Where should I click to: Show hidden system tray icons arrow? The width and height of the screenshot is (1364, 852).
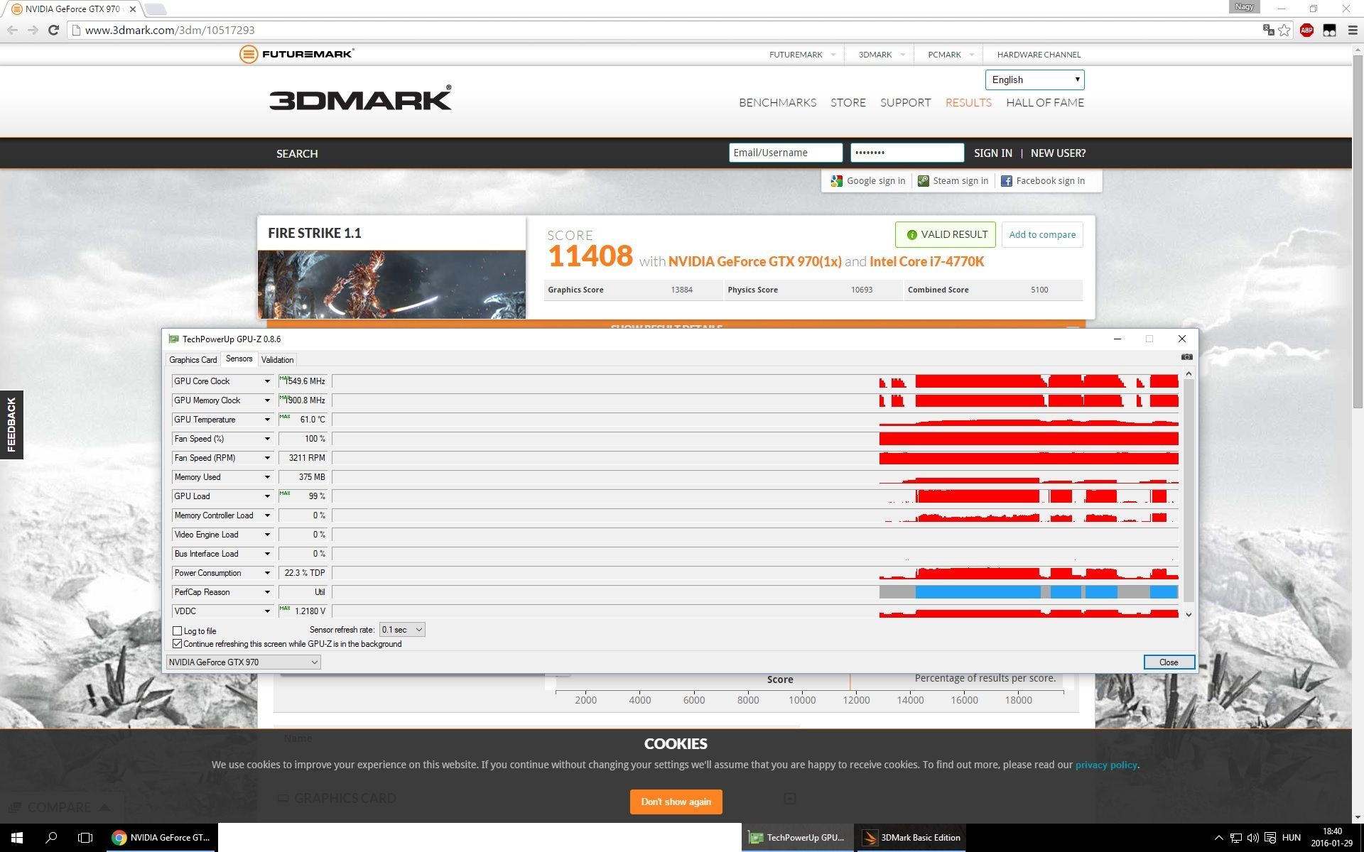pyautogui.click(x=1218, y=838)
